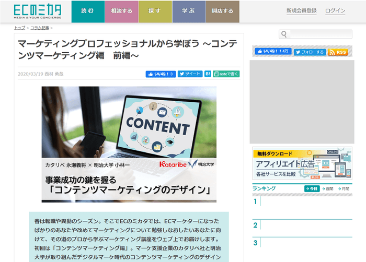This screenshot has width=366, height=262.
Task: Like the site with sidebar Facebook button
Action: [272, 52]
